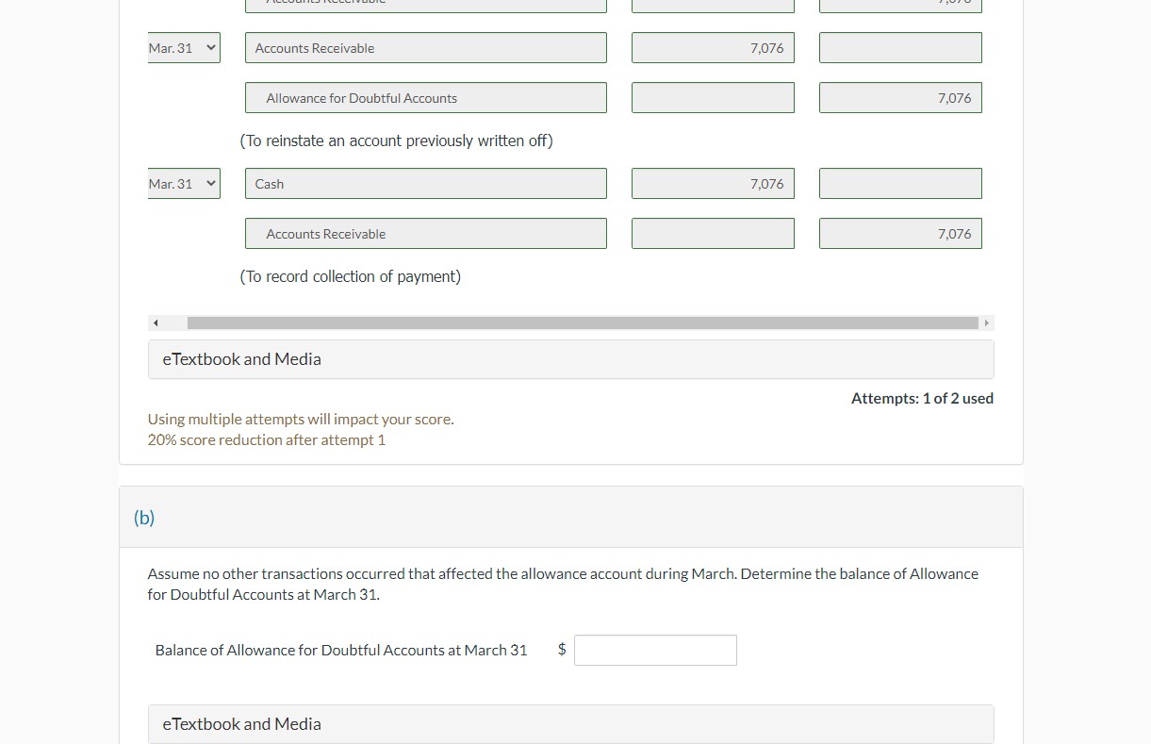Click the empty credit field in the Cash row

point(900,184)
